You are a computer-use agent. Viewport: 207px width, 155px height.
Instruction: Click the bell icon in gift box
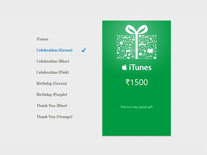point(121,43)
